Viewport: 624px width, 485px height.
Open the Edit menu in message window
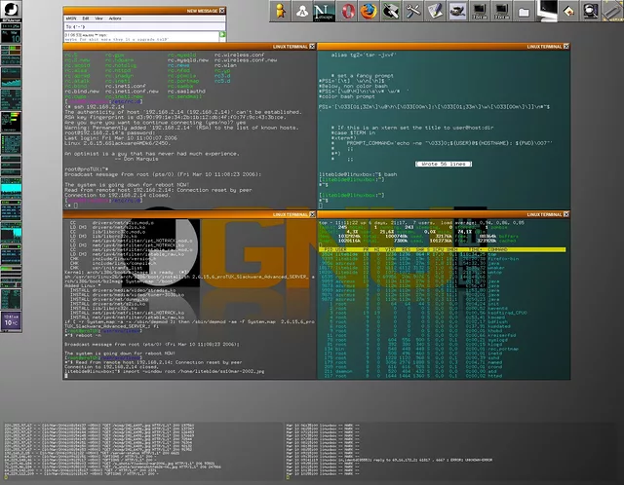(87, 17)
